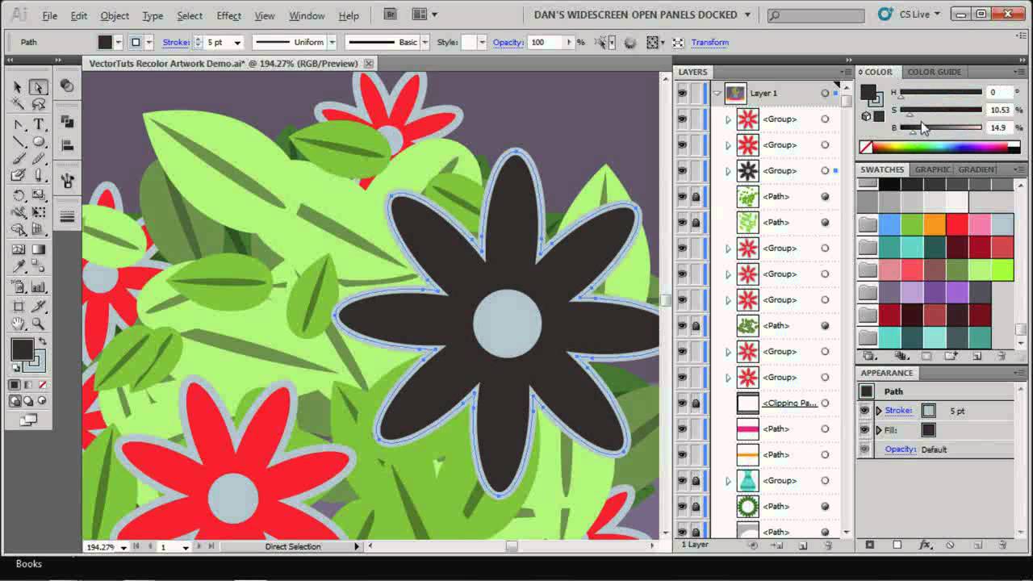Select the Type tool
This screenshot has height=581, width=1033.
coord(38,124)
